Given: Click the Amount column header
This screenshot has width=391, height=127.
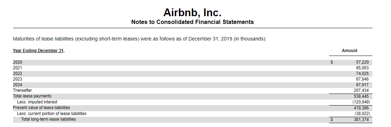Looking at the screenshot, I should (x=349, y=51).
